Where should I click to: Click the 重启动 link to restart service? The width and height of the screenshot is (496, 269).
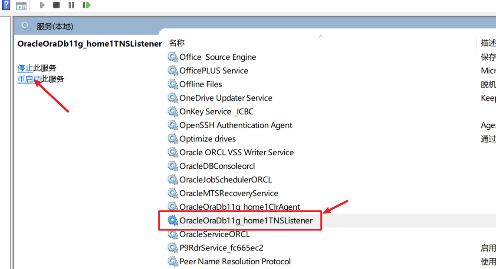pos(29,79)
